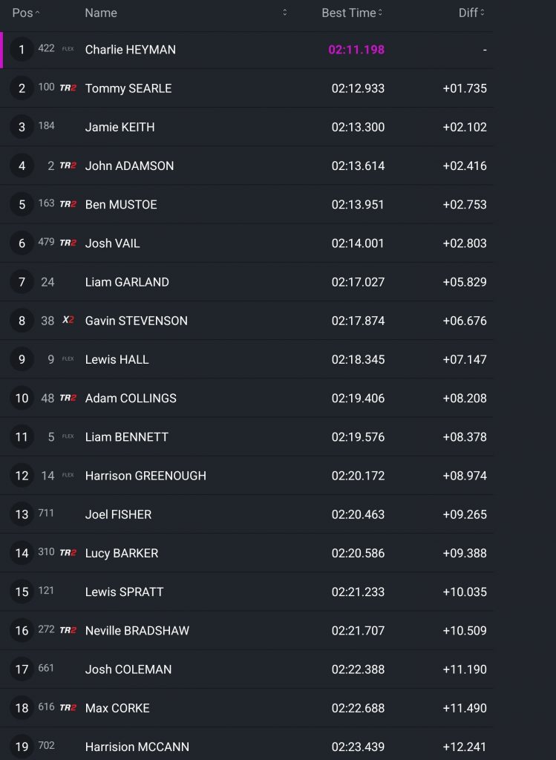Open rider Liam GARLAND's name
The width and height of the screenshot is (556, 760).
[127, 282]
